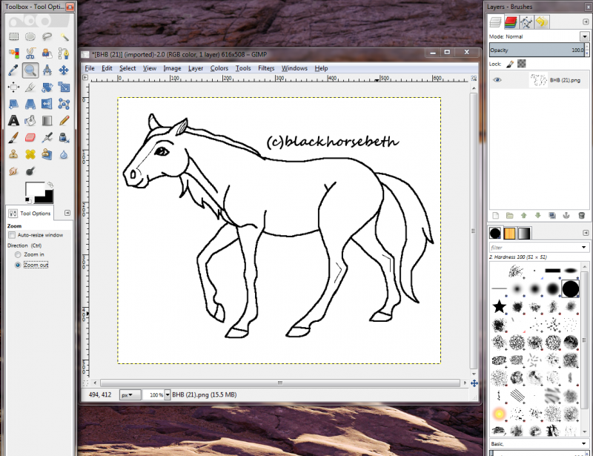Open the zoom percentage dropdown
The width and height of the screenshot is (593, 456).
pyautogui.click(x=168, y=394)
